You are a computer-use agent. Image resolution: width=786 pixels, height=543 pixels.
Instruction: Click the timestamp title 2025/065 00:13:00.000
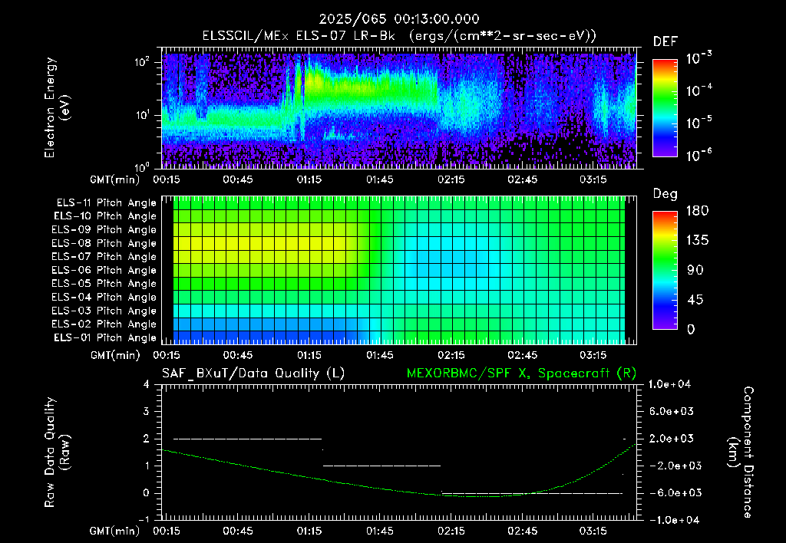pos(399,19)
